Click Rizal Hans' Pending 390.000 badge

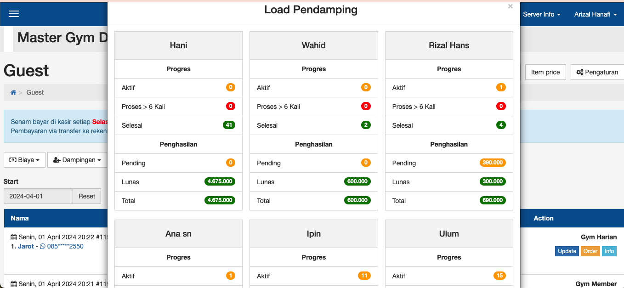(x=492, y=163)
